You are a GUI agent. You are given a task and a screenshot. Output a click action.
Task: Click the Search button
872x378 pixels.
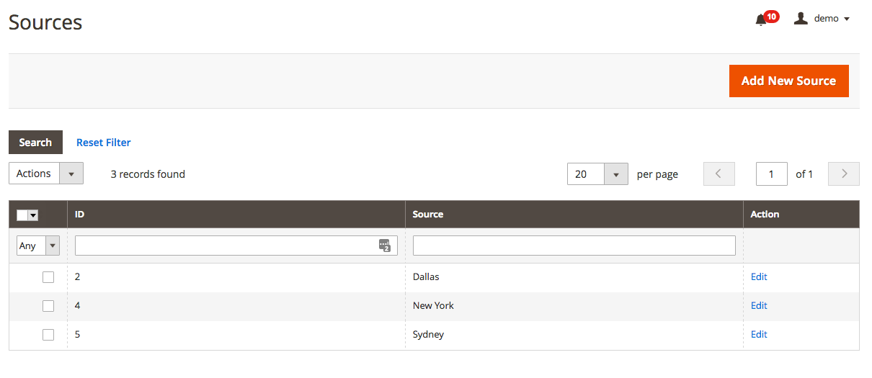click(x=35, y=143)
